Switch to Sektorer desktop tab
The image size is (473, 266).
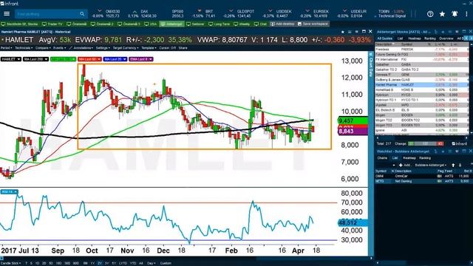coord(195,24)
